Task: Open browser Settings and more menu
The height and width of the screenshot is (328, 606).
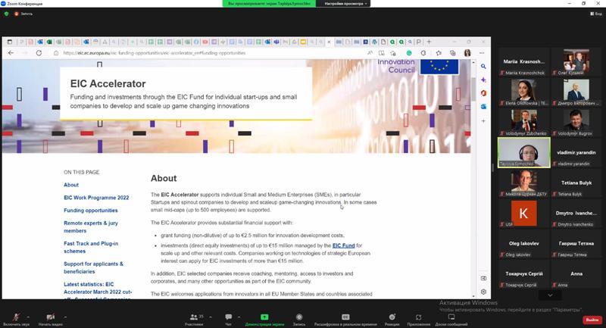Action: coord(482,53)
